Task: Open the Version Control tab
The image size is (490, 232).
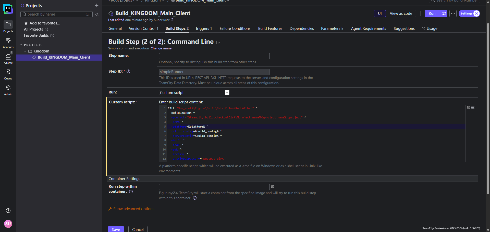Action: pos(143,29)
